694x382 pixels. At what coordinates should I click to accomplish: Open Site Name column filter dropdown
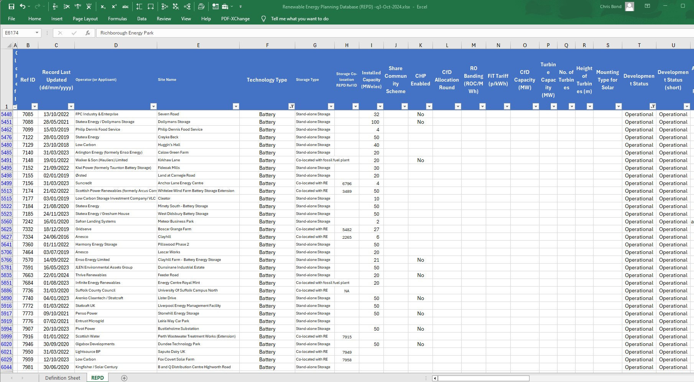(x=236, y=106)
